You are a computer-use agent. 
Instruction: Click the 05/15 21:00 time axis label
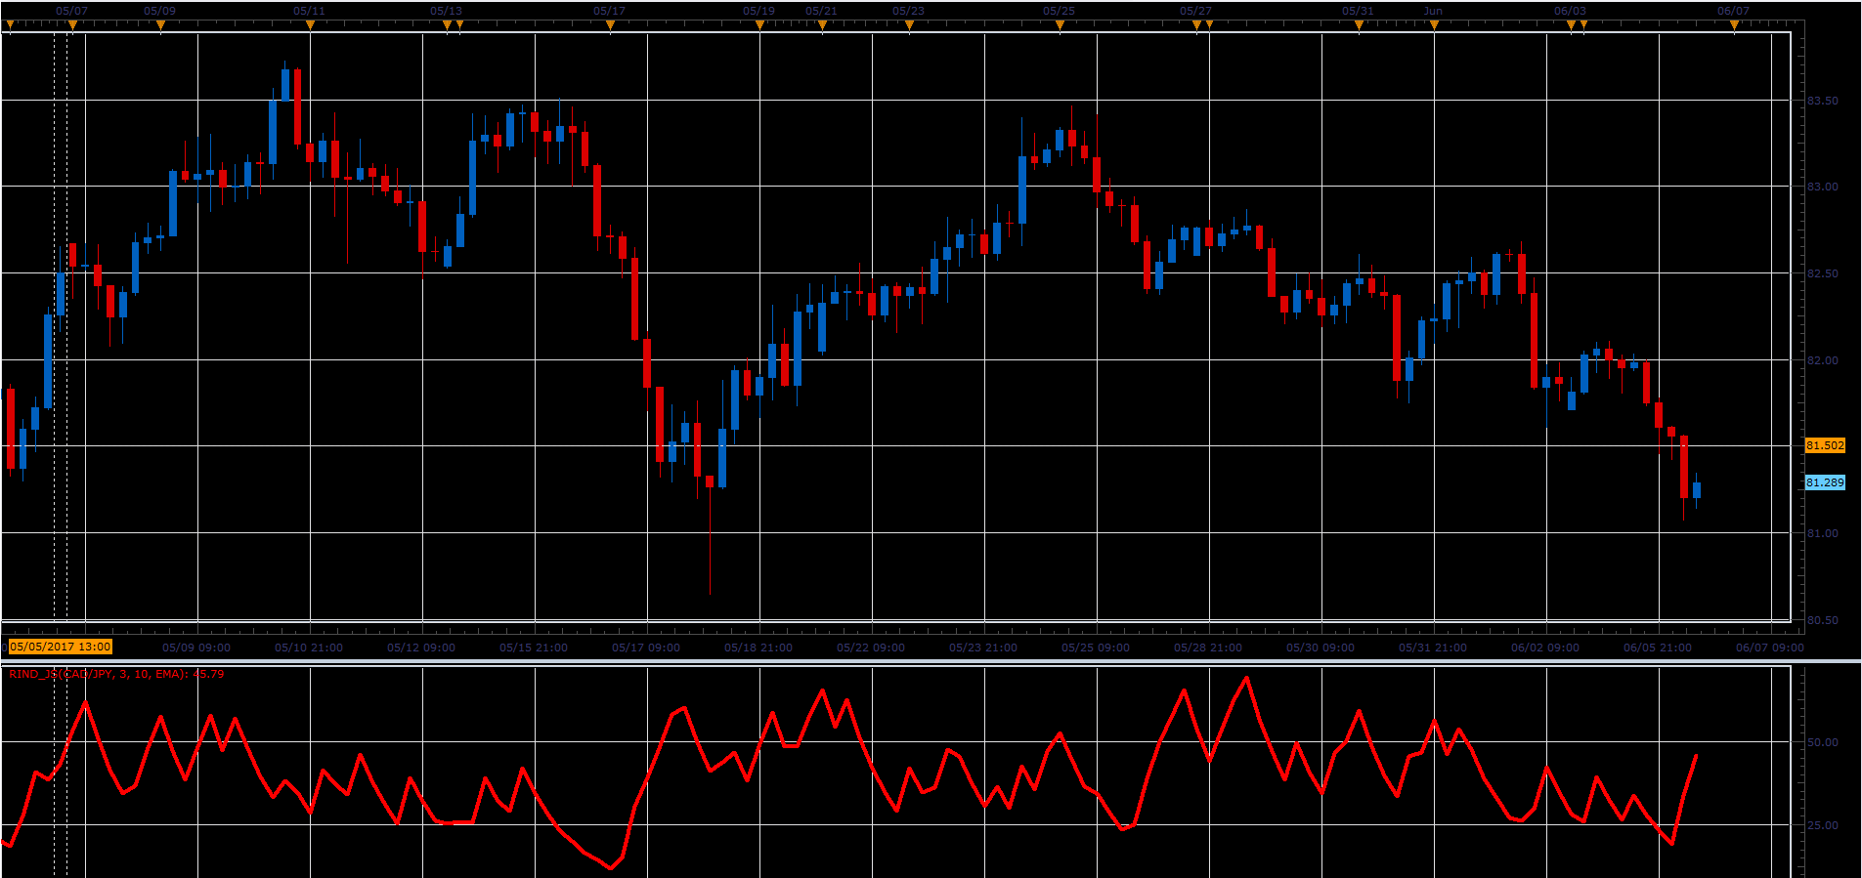534,648
